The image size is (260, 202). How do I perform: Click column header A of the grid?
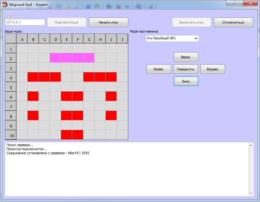click(22, 39)
